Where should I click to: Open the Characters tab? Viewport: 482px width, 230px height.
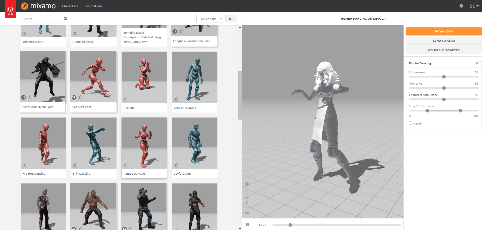coord(70,6)
